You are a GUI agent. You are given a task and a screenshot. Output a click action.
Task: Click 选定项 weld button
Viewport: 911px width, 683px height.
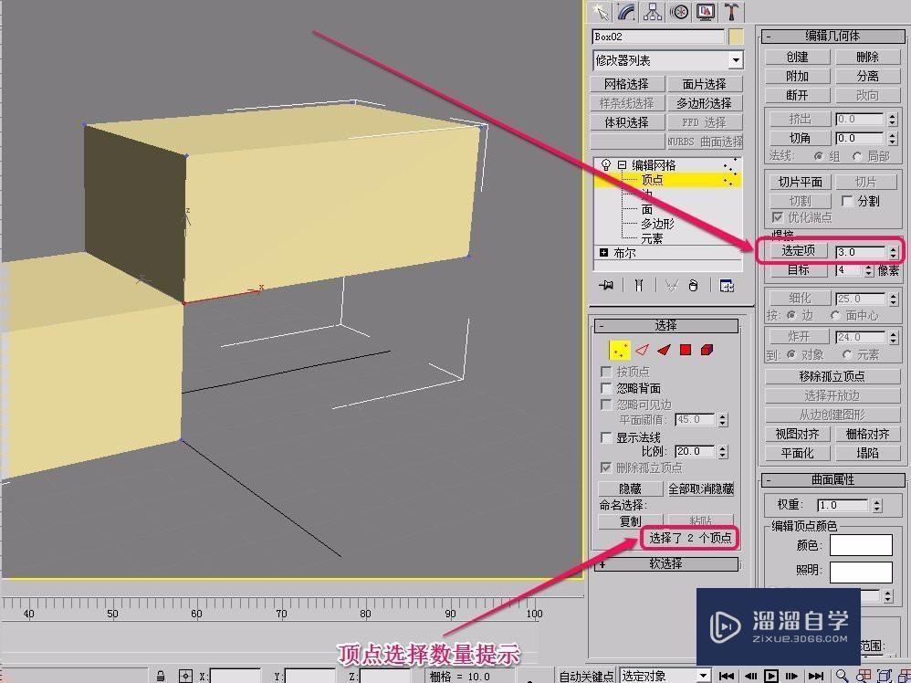[x=799, y=250]
